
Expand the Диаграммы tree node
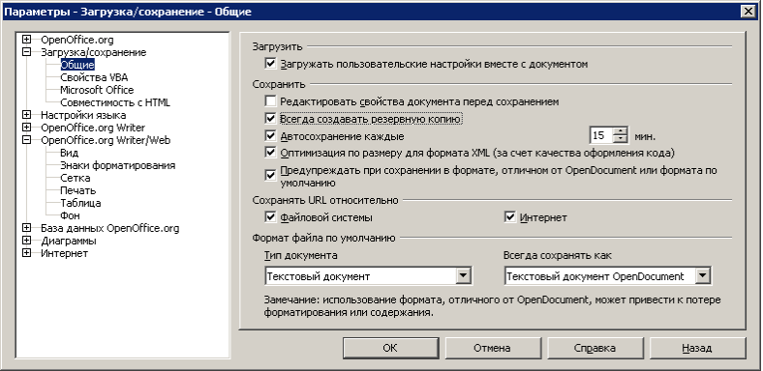[x=26, y=241]
